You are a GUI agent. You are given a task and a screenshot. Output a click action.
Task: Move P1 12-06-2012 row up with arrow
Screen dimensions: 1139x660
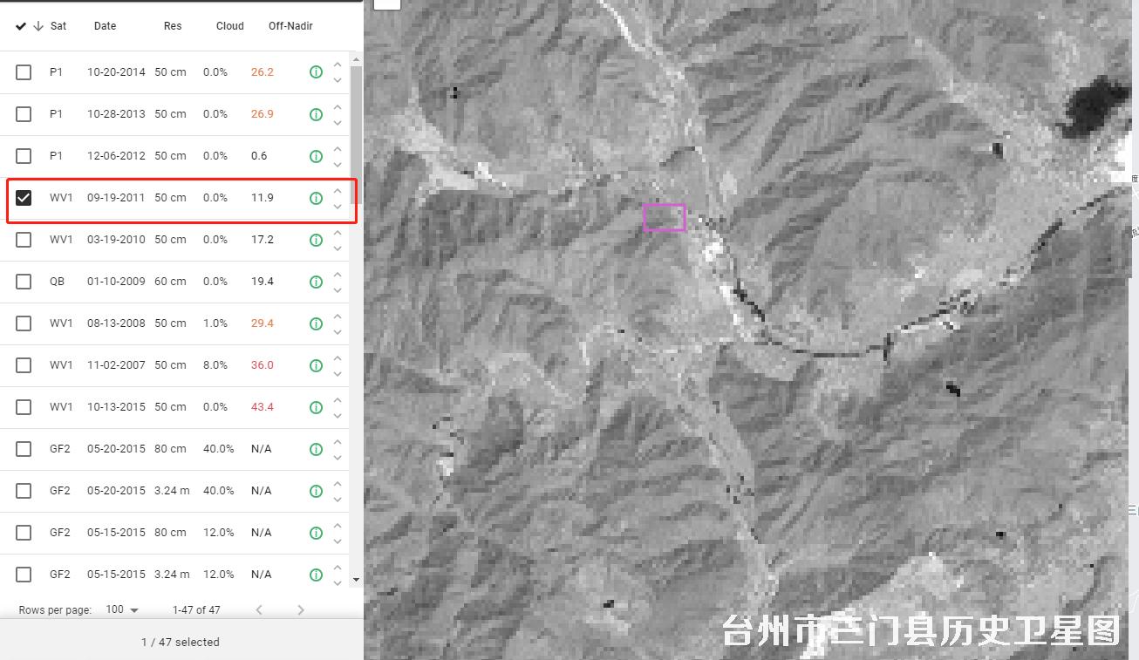[338, 149]
